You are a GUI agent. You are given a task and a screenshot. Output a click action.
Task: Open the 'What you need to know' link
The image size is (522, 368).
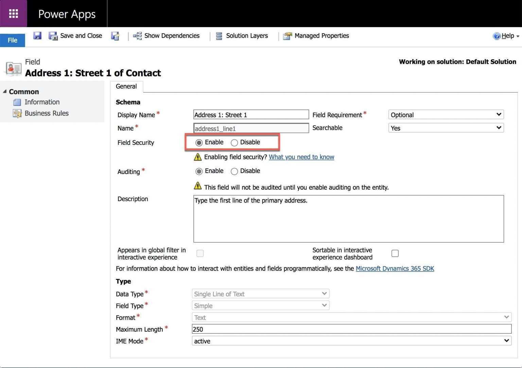click(301, 157)
